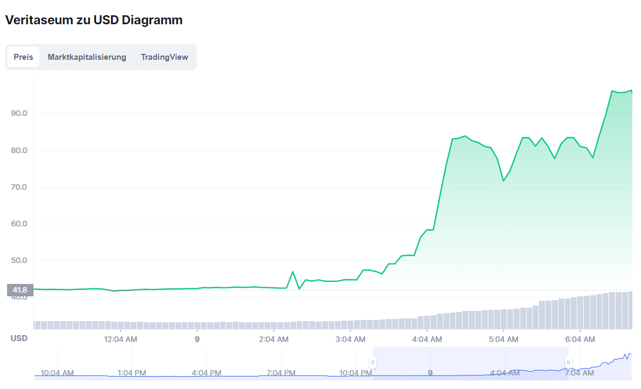
Task: Click the 90.0 y-axis label
Action: pyautogui.click(x=19, y=114)
